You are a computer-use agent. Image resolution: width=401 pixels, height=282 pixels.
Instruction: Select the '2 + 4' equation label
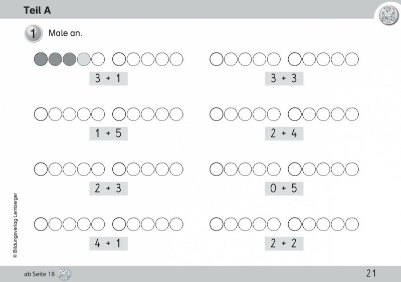pyautogui.click(x=284, y=133)
